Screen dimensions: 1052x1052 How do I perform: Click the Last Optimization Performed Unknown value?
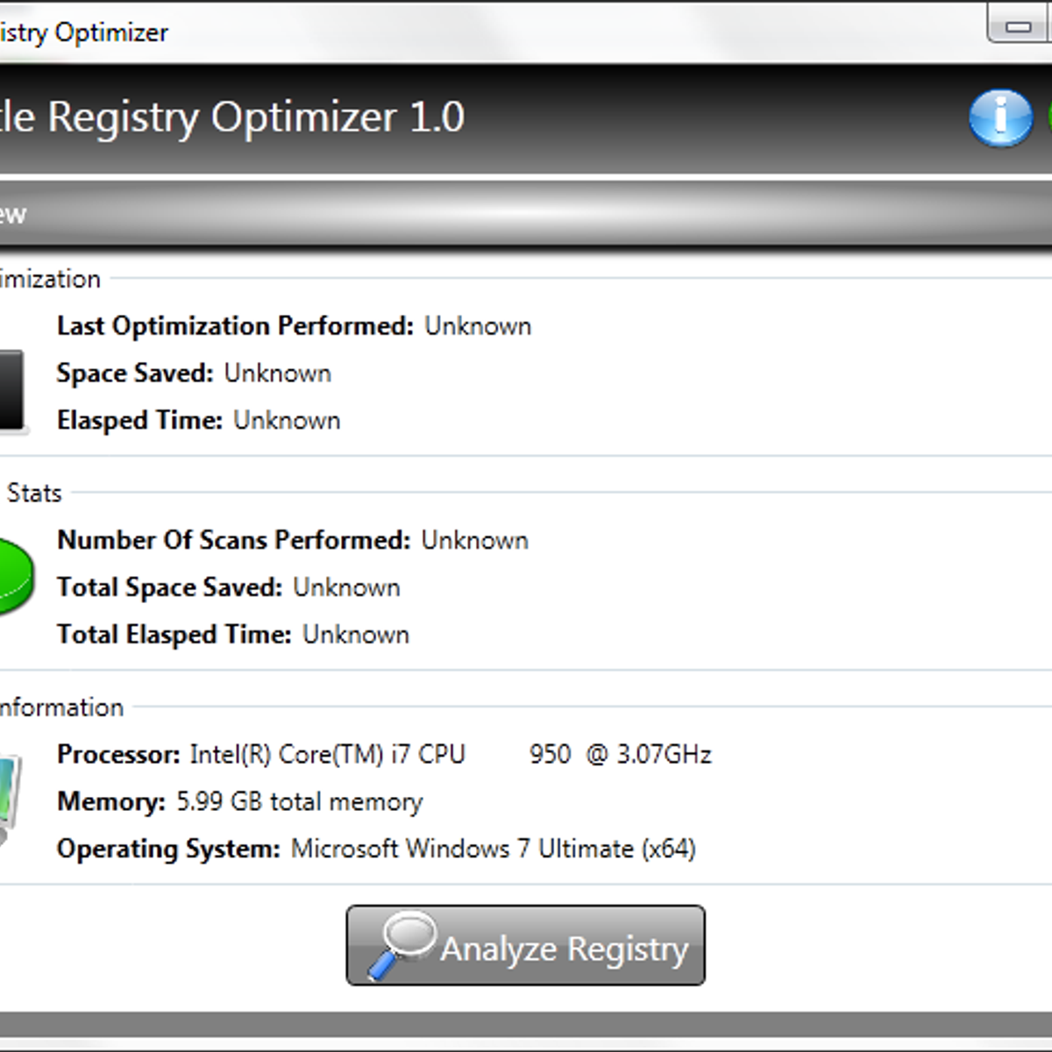tap(477, 325)
